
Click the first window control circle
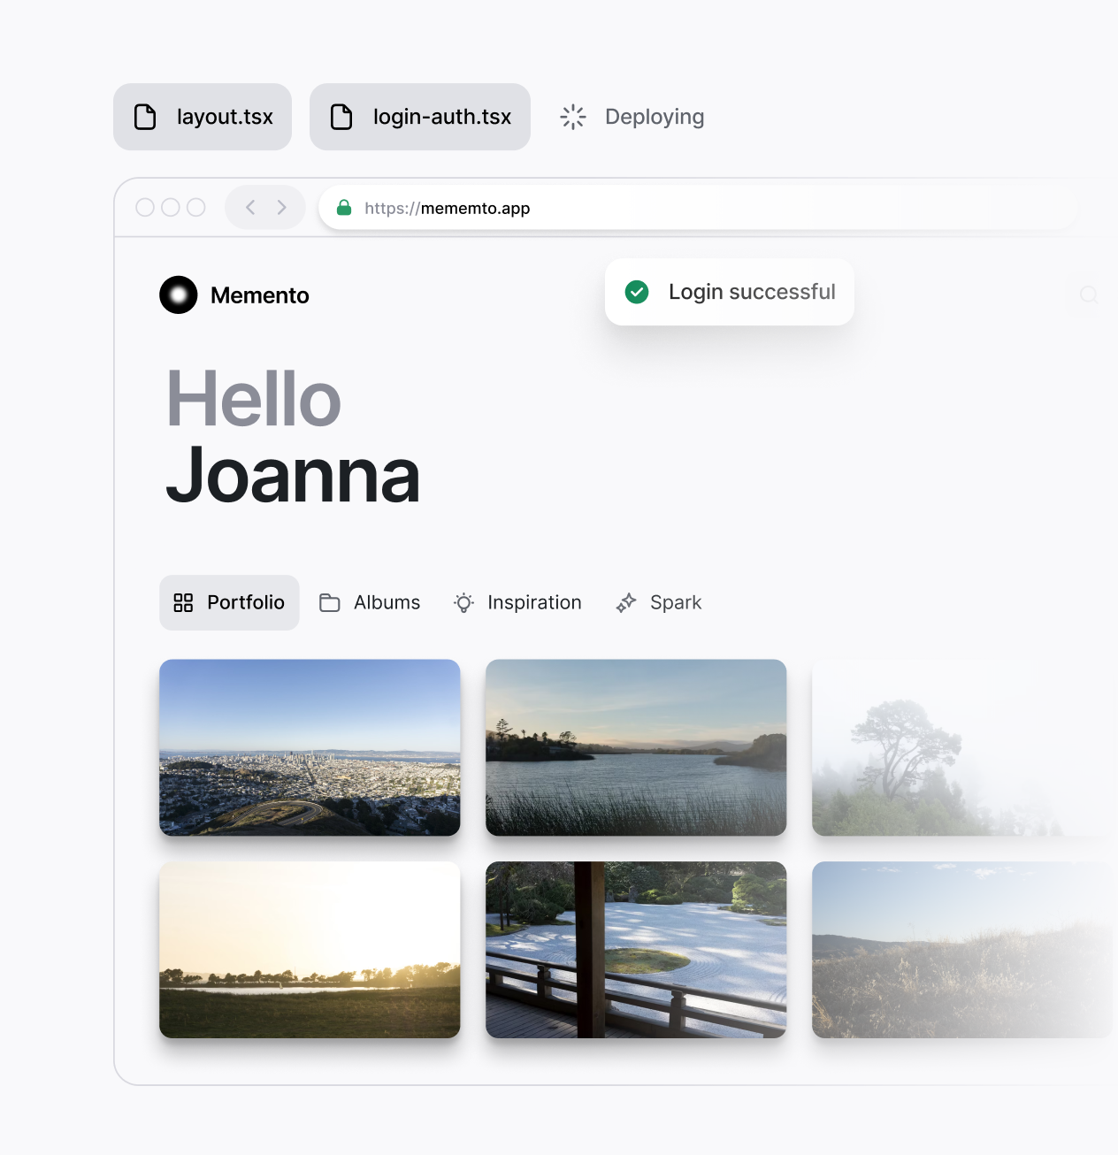(145, 207)
